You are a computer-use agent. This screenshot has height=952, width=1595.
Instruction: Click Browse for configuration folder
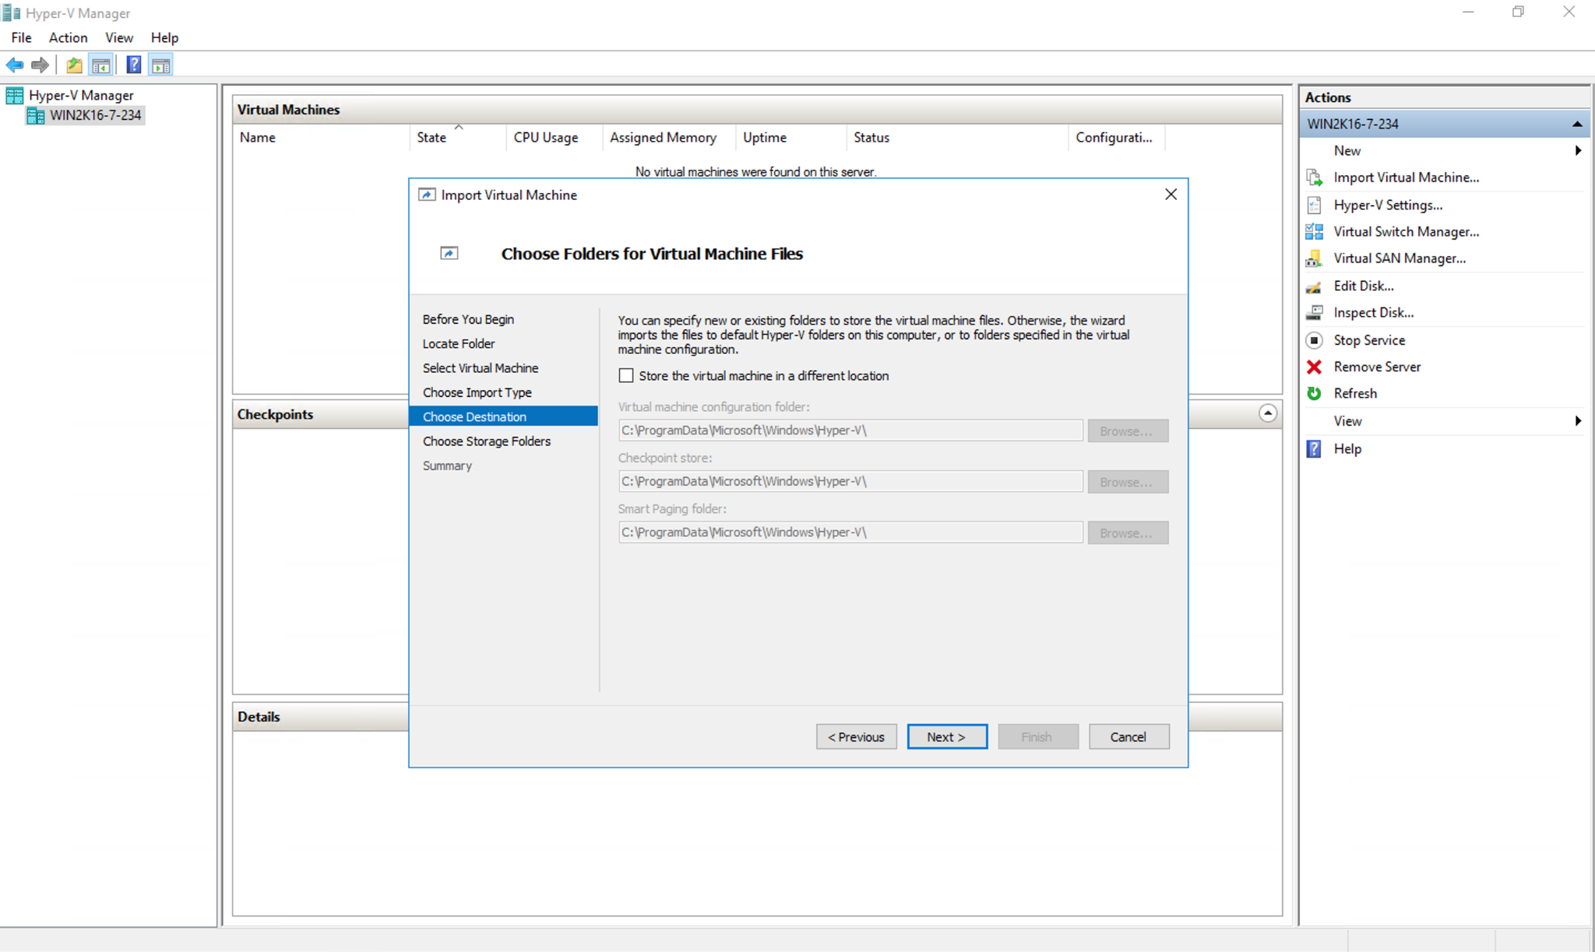coord(1128,430)
